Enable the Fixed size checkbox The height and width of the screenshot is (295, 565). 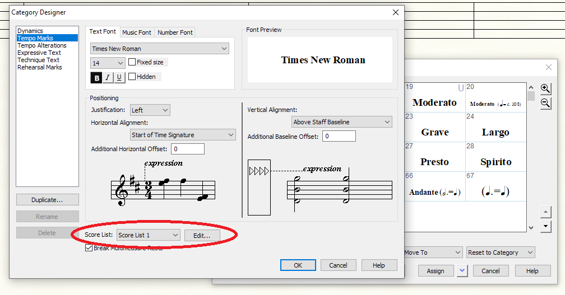(x=132, y=63)
